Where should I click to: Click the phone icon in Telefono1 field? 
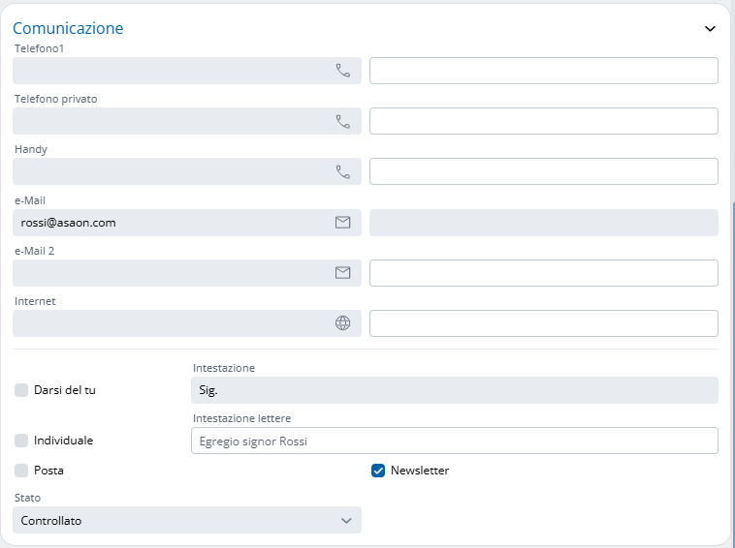coord(342,71)
